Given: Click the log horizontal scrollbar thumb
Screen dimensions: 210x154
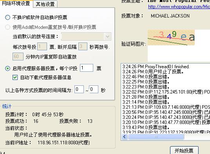Looking at the screenshot, I should coord(156,137).
